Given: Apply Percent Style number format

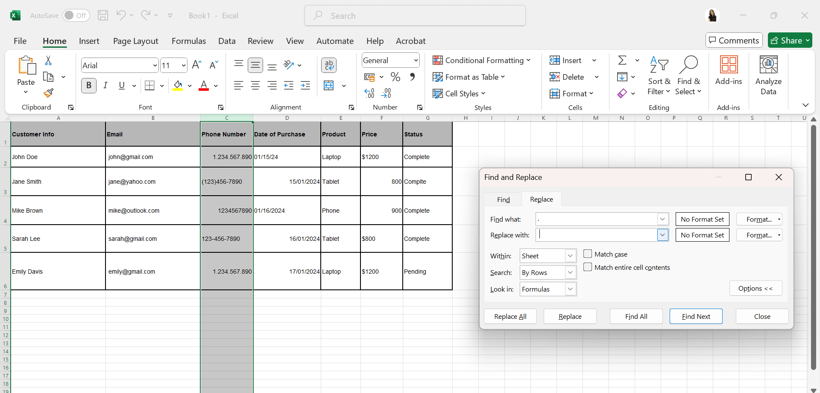Looking at the screenshot, I should coord(395,77).
